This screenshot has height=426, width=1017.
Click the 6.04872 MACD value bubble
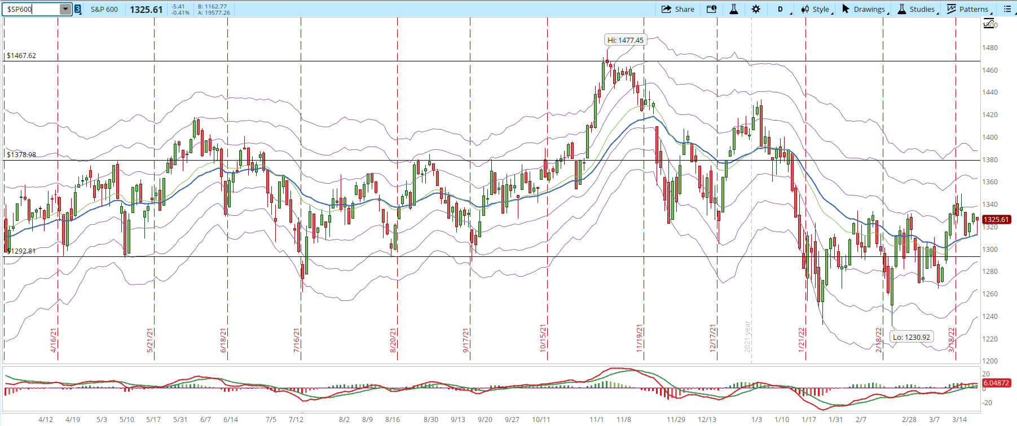tap(996, 383)
